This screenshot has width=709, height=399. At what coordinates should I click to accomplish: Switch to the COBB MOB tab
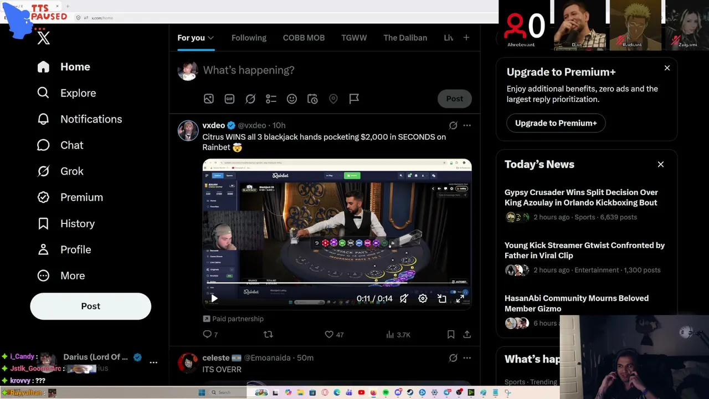tap(304, 38)
